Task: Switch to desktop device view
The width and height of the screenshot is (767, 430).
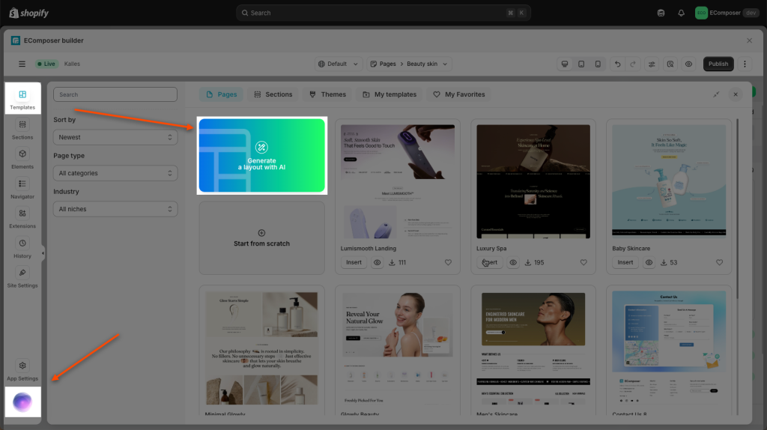Action: [x=565, y=64]
